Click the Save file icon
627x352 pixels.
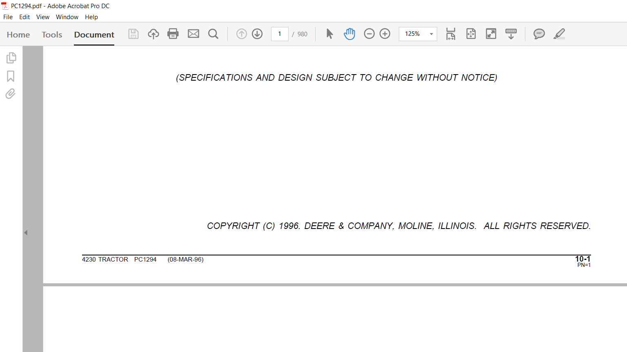[x=133, y=34]
